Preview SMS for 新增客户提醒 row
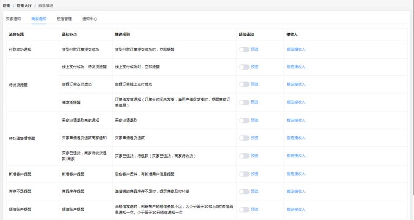Screen dimensions: 414x220 click(x=255, y=174)
